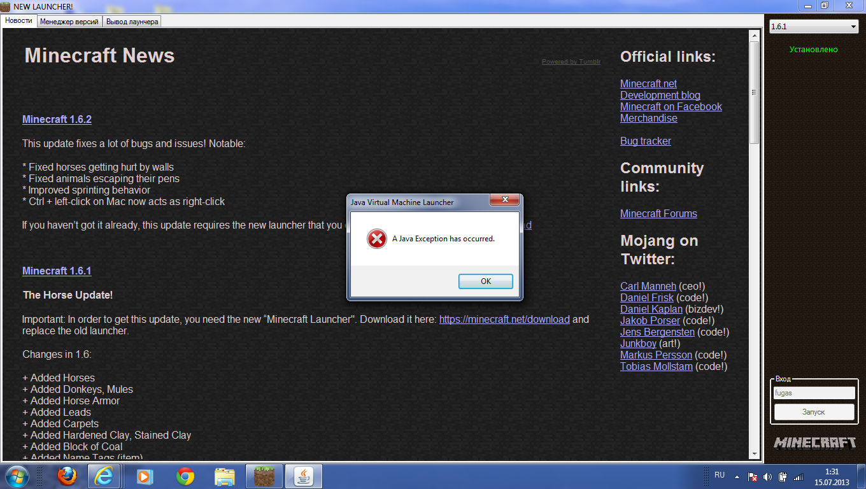
Task: Open the minecraft.net/download link
Action: pyautogui.click(x=504, y=319)
